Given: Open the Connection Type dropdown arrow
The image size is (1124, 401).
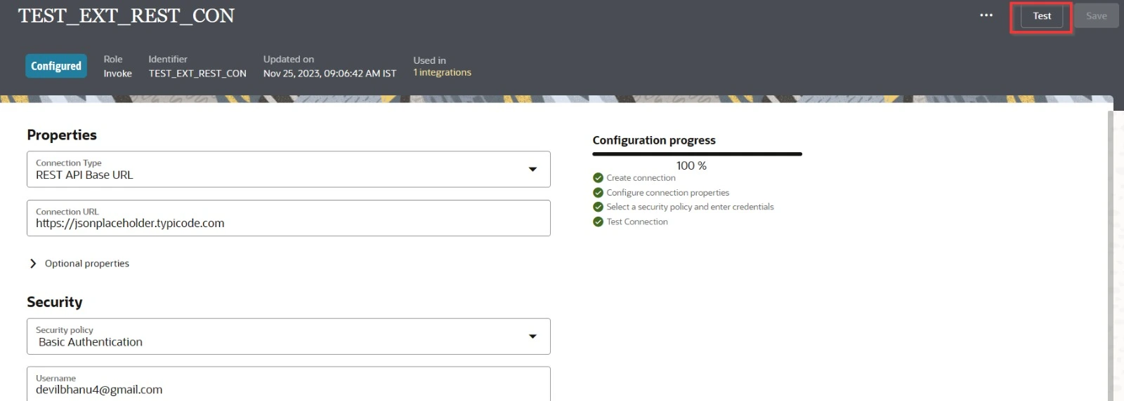Looking at the screenshot, I should point(532,169).
